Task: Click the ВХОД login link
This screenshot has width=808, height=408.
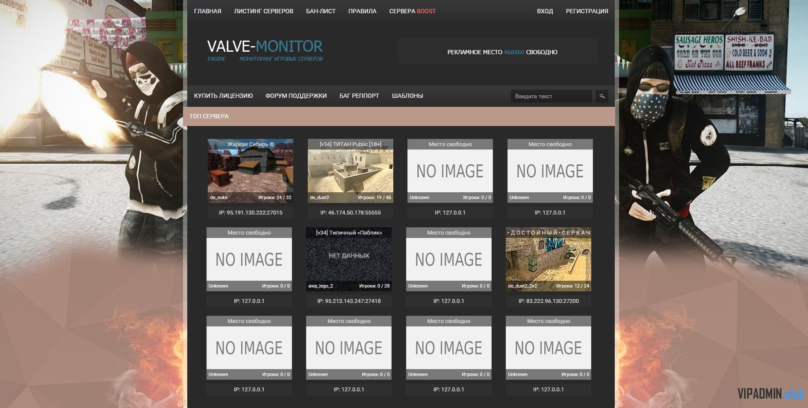Action: [x=545, y=11]
